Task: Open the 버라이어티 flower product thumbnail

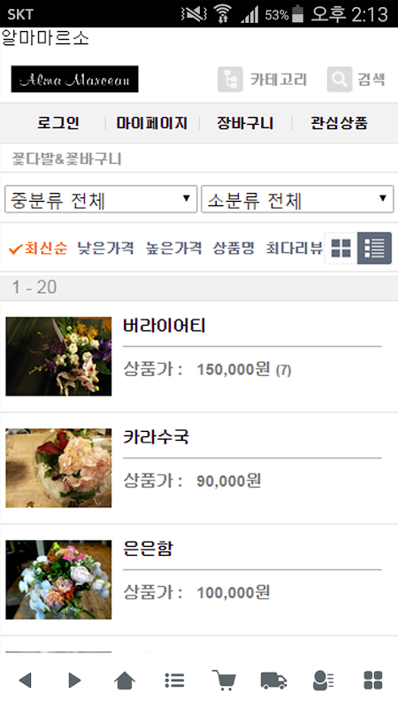Action: pyautogui.click(x=58, y=357)
